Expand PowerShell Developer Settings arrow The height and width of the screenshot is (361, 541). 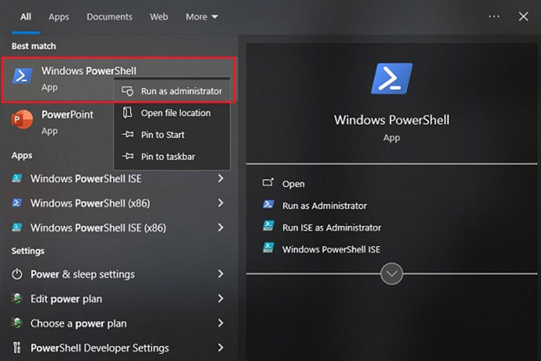coord(221,348)
